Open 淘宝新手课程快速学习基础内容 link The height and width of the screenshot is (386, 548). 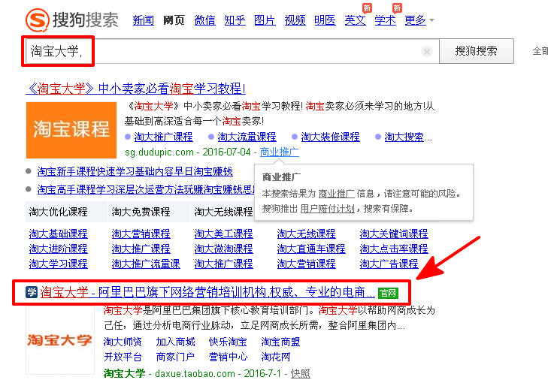point(135,172)
